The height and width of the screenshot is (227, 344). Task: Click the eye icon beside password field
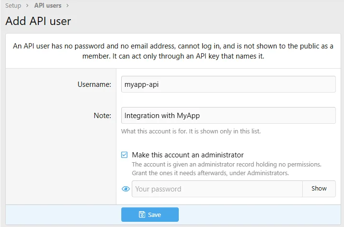tap(126, 189)
